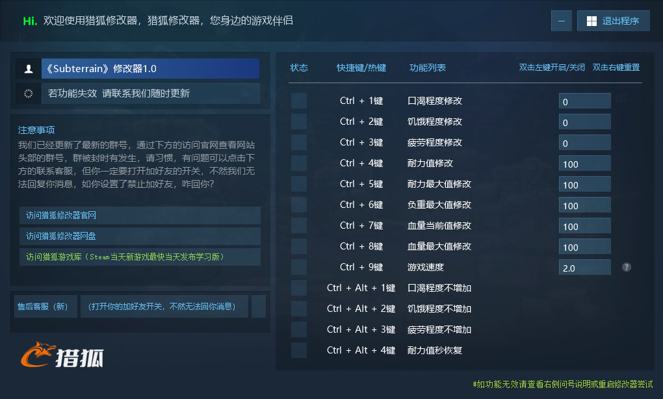Click the 双击右键重置 header text
Screen dimensions: 663x399
click(x=616, y=68)
